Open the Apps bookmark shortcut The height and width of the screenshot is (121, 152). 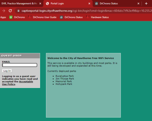pyautogui.click(x=3, y=17)
